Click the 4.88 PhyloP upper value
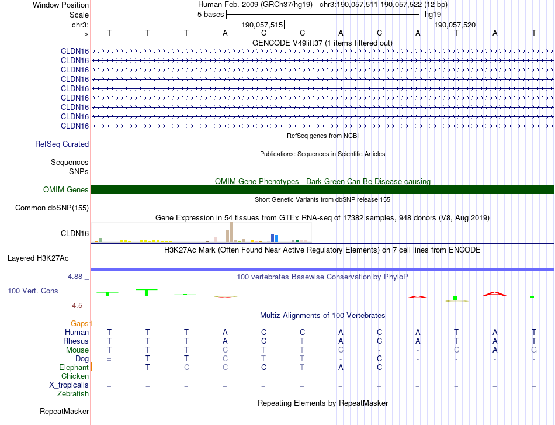This screenshot has width=555, height=425. (75, 277)
